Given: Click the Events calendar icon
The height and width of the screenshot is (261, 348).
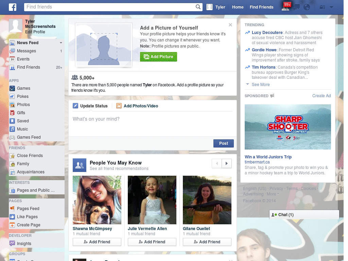Looking at the screenshot, I should pyautogui.click(x=12, y=59).
